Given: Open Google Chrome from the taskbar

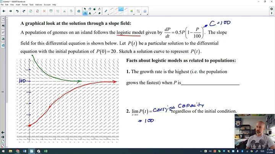Looking at the screenshot, I should (x=18, y=151).
